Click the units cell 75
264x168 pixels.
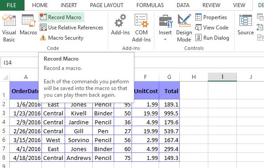pyautogui.click(x=123, y=158)
